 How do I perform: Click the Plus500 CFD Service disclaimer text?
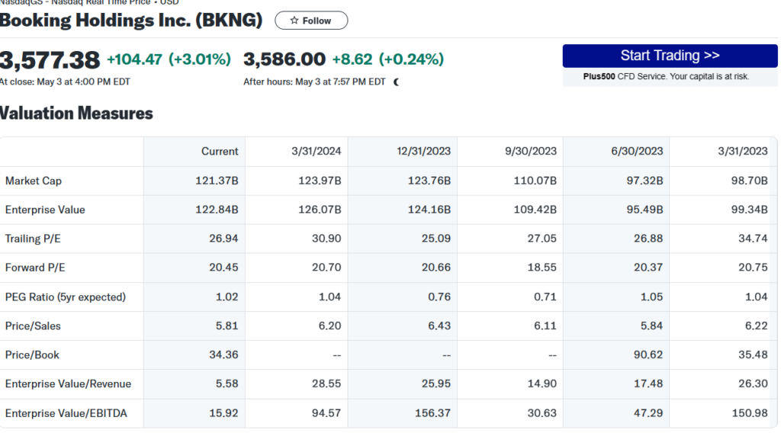click(x=666, y=77)
